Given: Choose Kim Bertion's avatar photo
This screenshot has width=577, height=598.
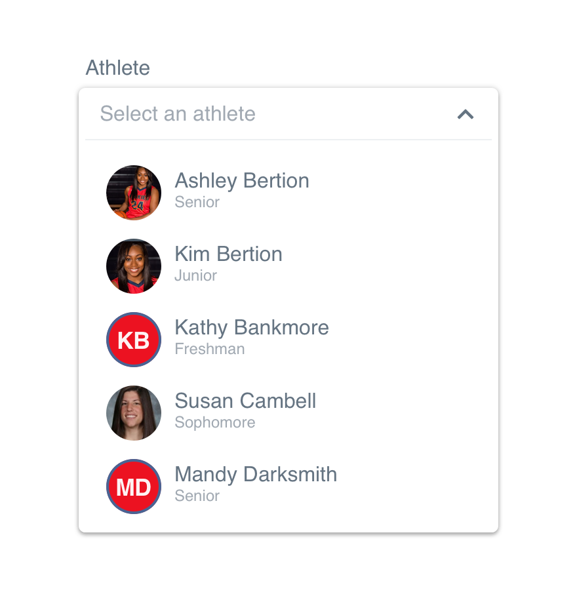Looking at the screenshot, I should [x=134, y=266].
